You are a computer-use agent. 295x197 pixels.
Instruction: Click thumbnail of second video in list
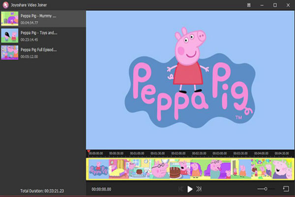click(x=9, y=36)
